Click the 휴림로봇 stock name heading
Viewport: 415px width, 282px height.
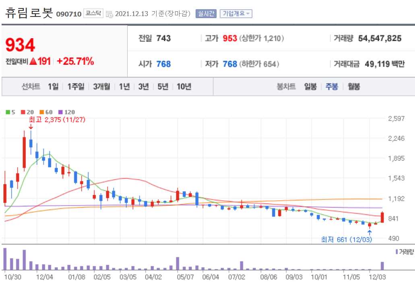(x=29, y=13)
